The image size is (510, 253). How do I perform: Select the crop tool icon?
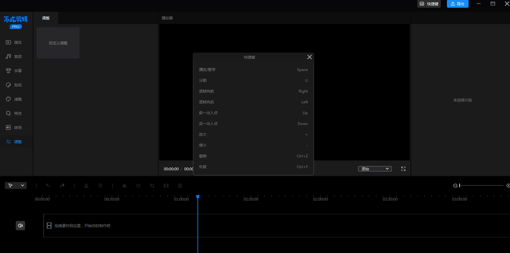click(x=152, y=186)
